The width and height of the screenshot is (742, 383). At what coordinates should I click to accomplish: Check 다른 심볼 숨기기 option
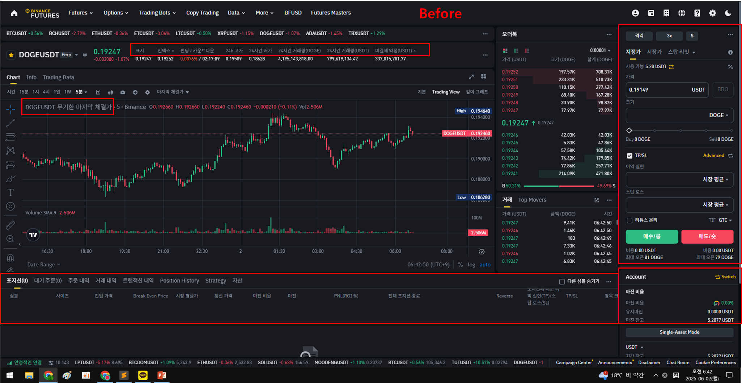[x=562, y=282]
